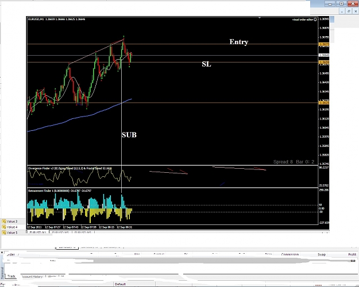This screenshot has width=359, height=287.
Task: Minimize the main application window
Action: point(330,3)
